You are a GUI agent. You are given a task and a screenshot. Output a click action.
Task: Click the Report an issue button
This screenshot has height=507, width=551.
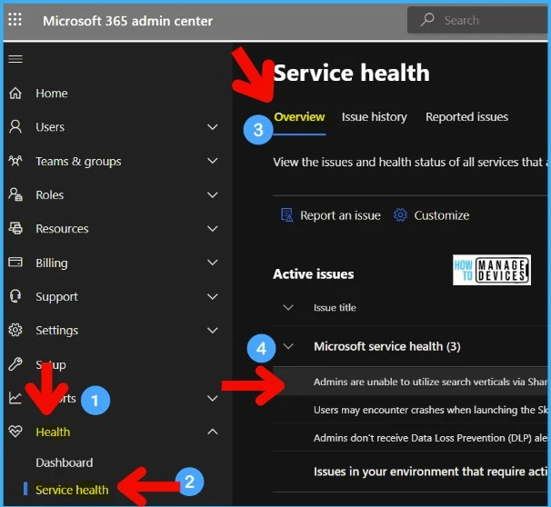(x=330, y=214)
